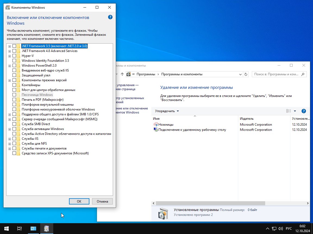
Task: Expand the Службы IIS node
Action: pyautogui.click(x=10, y=139)
